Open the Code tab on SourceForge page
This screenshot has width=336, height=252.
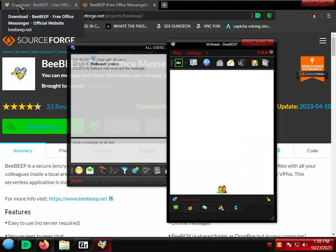point(312,151)
